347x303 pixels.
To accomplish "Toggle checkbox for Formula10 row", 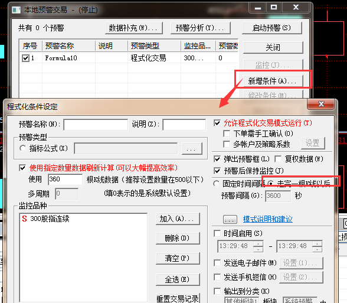I will [x=25, y=58].
